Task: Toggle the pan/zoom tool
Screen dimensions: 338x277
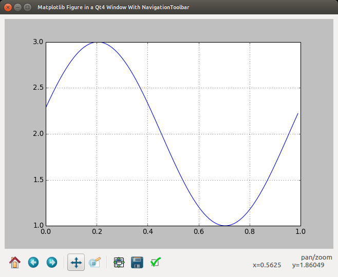Action: [76, 262]
